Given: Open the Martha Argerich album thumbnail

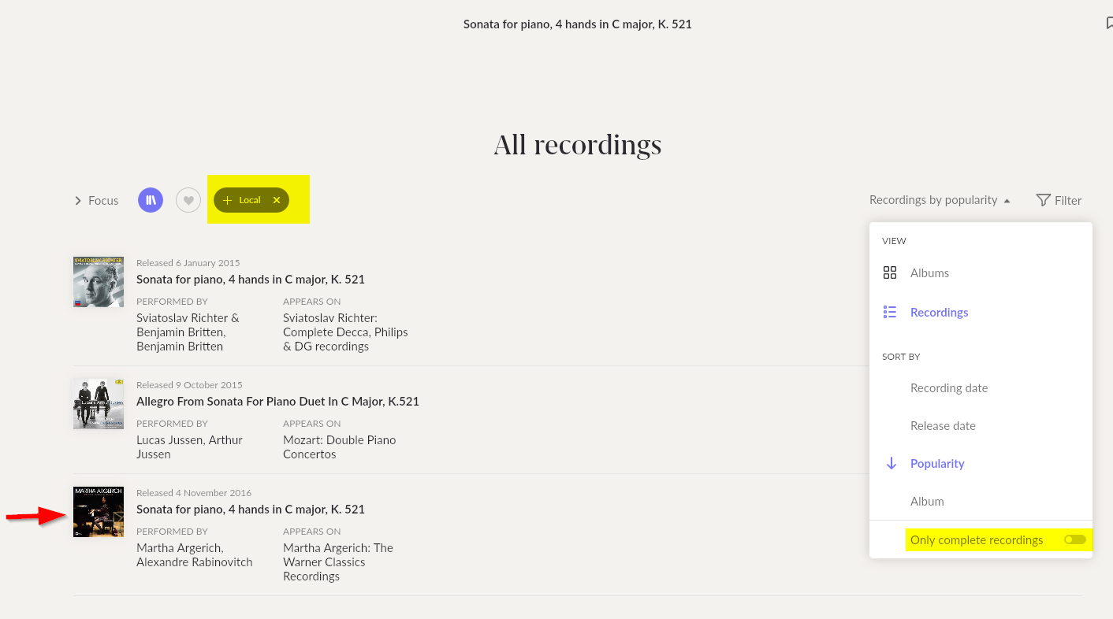Looking at the screenshot, I should coord(99,512).
